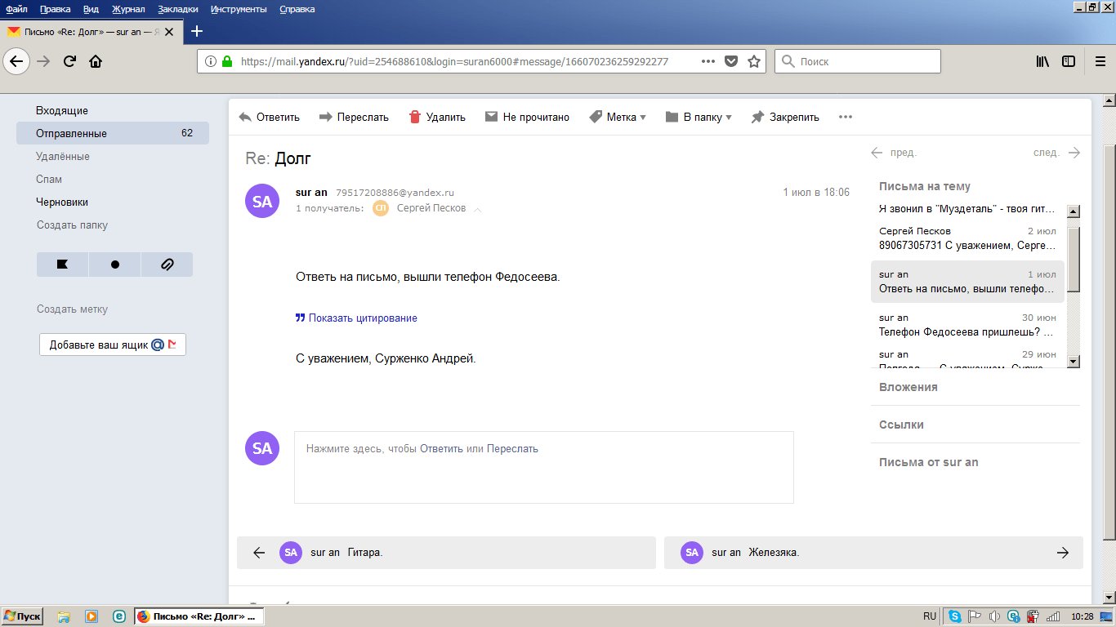1116x627 pixels.
Task: Open the Входящие folder
Action: tap(62, 110)
